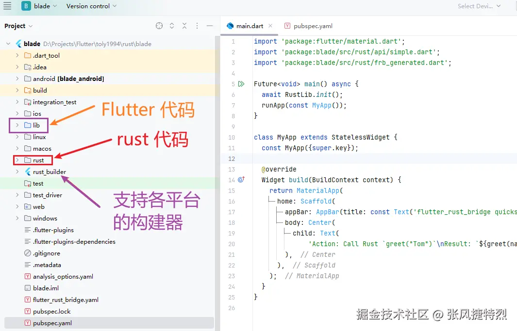Click the override gutter icon on line 14
The height and width of the screenshot is (331, 517).
tap(241, 180)
